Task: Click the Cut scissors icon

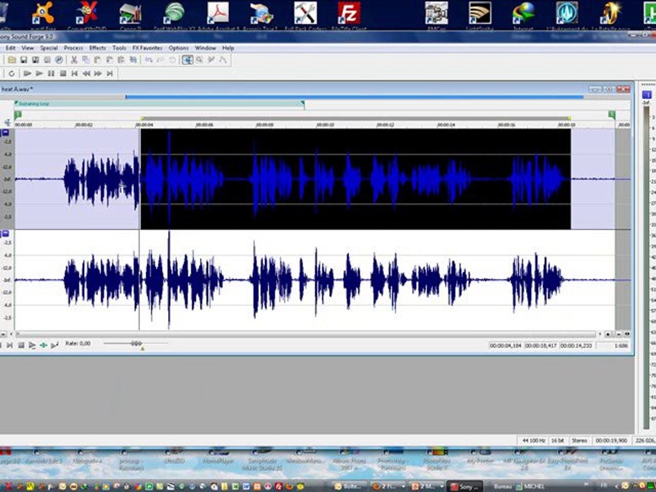Action: pyautogui.click(x=74, y=60)
